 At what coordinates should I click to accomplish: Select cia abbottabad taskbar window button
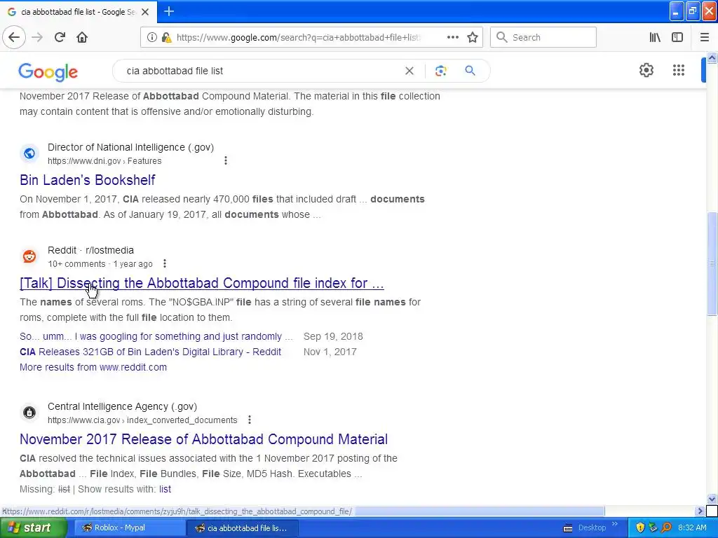pyautogui.click(x=243, y=528)
